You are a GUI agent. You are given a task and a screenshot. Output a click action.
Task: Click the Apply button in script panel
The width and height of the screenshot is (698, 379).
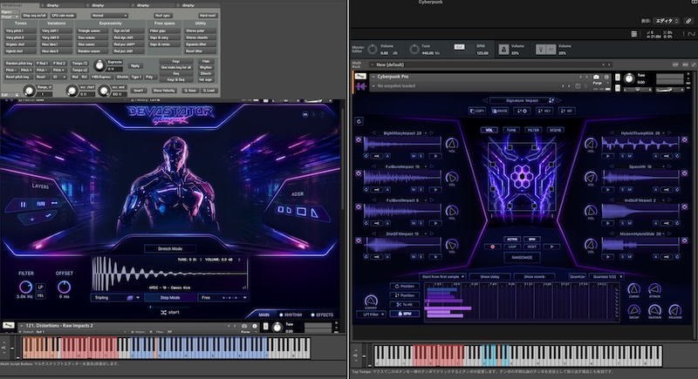coord(135,65)
